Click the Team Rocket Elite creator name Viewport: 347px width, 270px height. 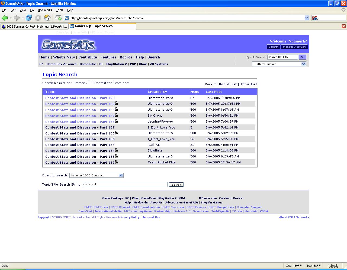[162, 162]
